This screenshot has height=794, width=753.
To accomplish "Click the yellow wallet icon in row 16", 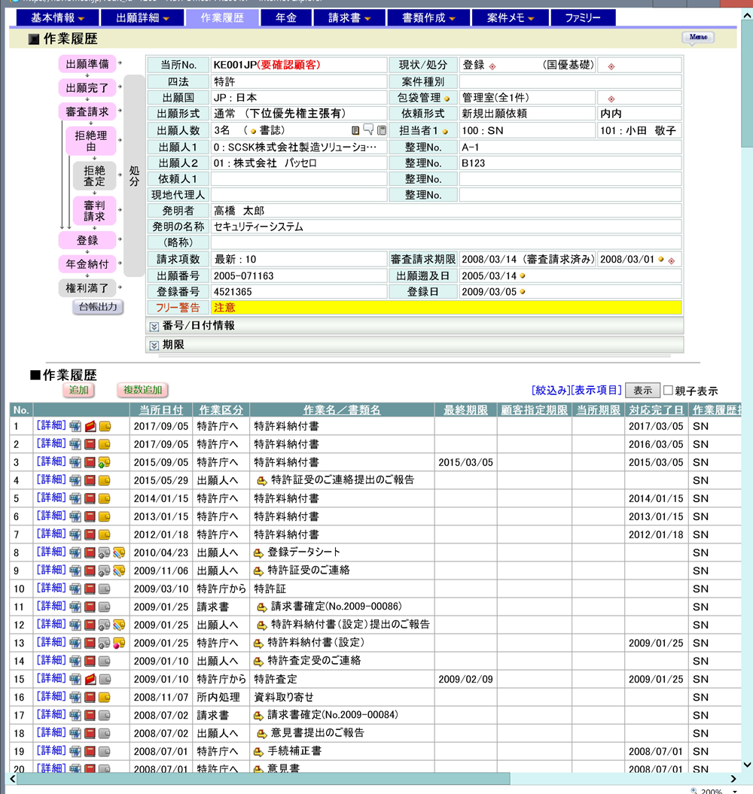I will [105, 697].
